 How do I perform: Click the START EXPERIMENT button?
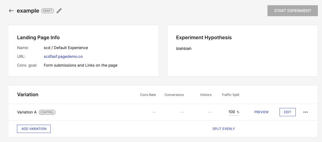[292, 11]
